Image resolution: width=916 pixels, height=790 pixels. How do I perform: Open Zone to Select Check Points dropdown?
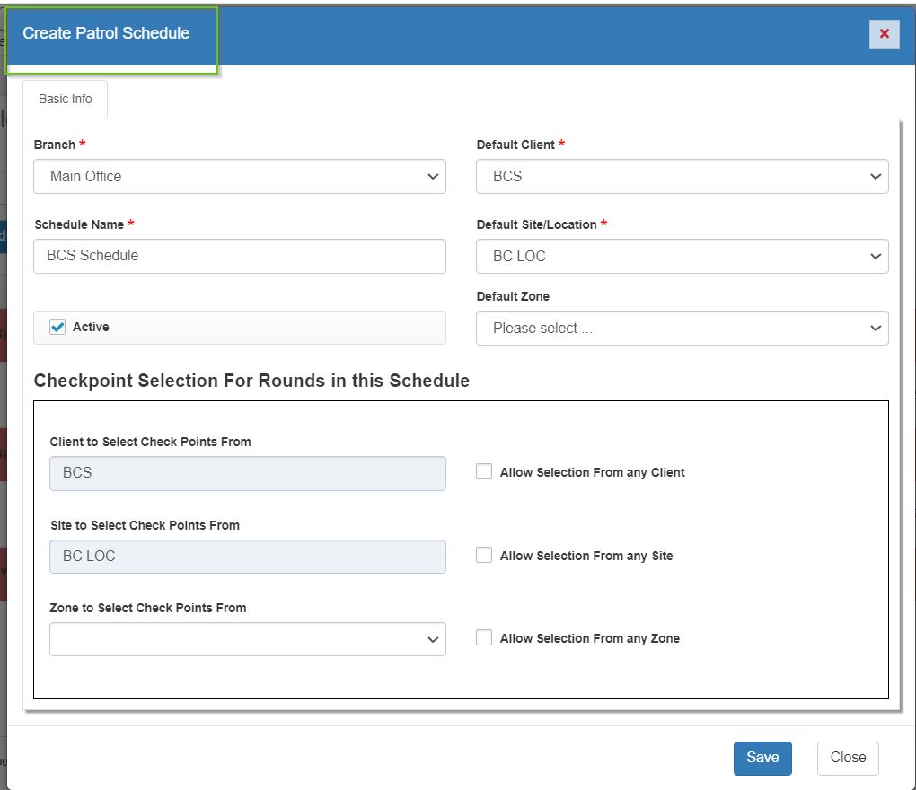pos(247,640)
